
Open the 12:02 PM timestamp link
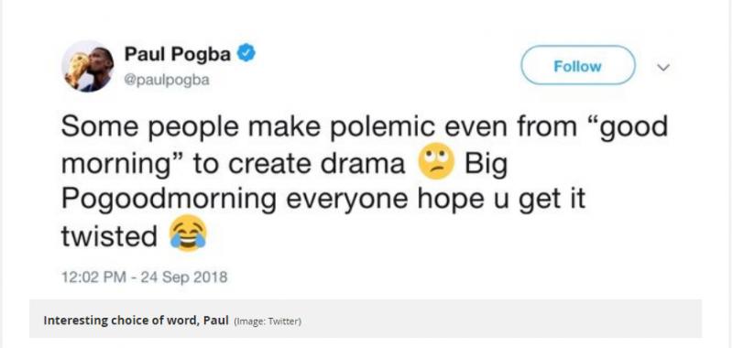click(93, 277)
